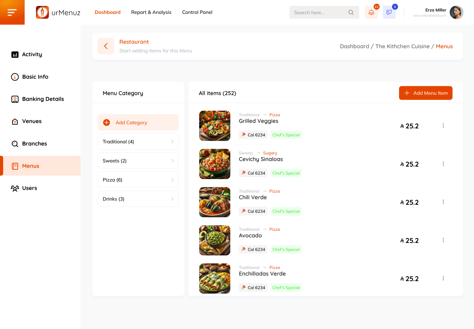The height and width of the screenshot is (329, 474).
Task: Open the messages chat icon
Action: coord(389,12)
